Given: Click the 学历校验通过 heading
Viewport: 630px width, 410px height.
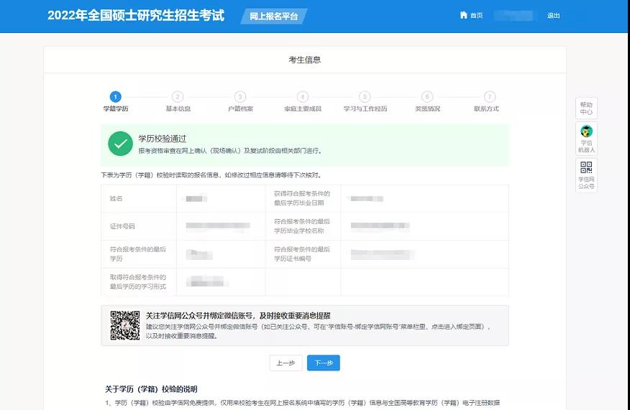Looking at the screenshot, I should [x=163, y=139].
